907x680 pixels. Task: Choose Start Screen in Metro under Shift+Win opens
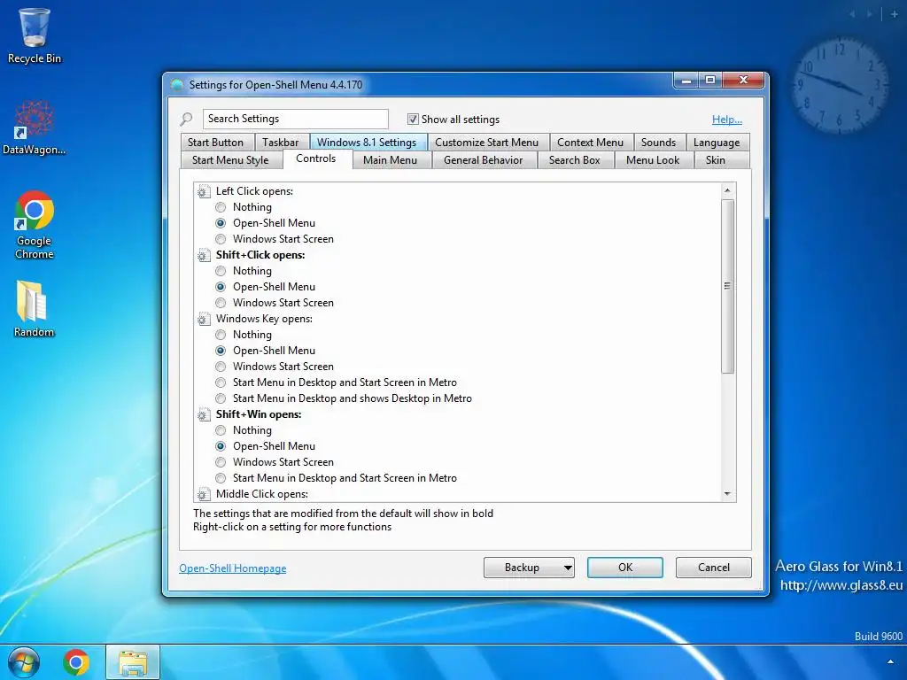(x=221, y=478)
